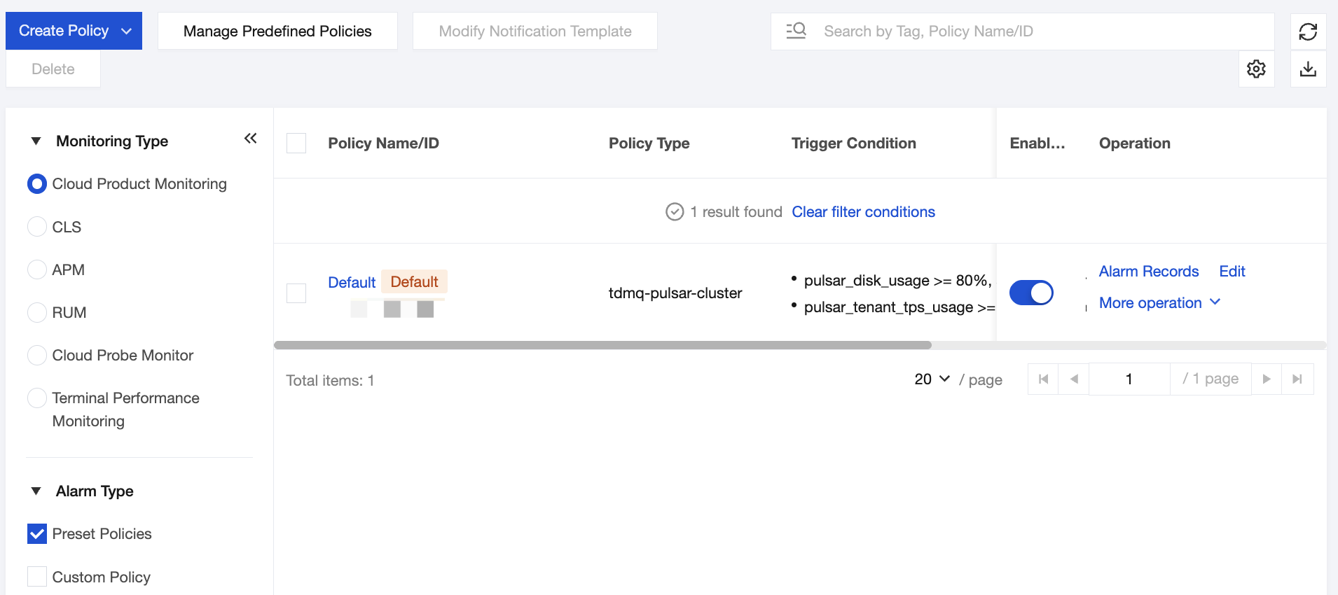
Task: Click the Clear filter conditions link
Action: pos(863,212)
